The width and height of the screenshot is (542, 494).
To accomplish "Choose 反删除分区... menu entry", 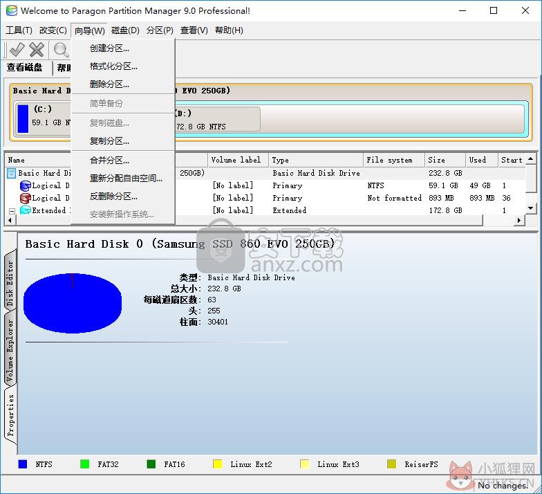I will (123, 196).
